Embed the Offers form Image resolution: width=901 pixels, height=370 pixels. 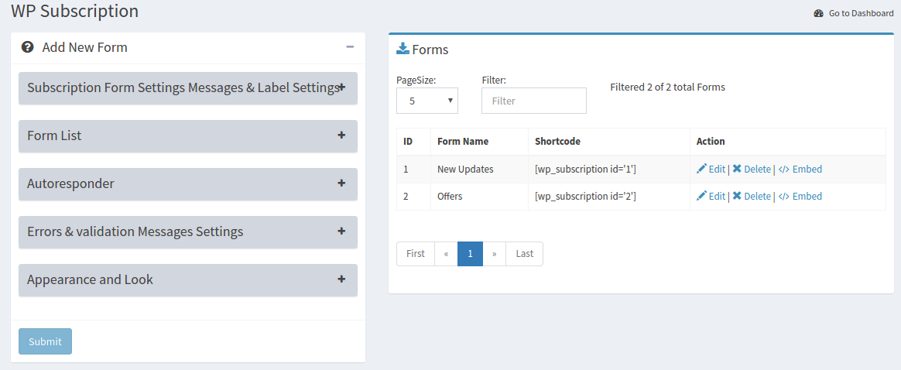pos(800,196)
